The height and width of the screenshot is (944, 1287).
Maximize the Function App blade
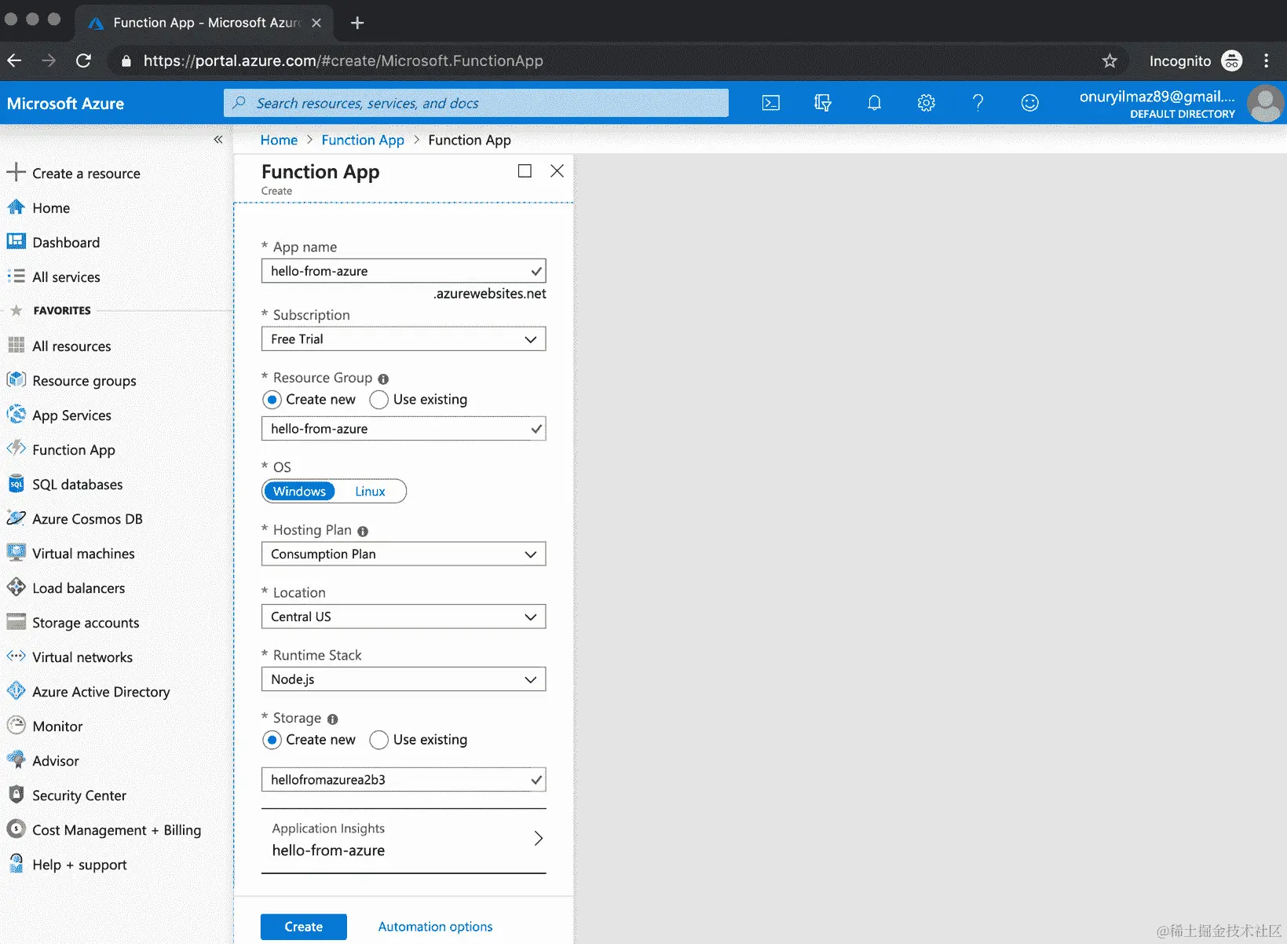[525, 171]
